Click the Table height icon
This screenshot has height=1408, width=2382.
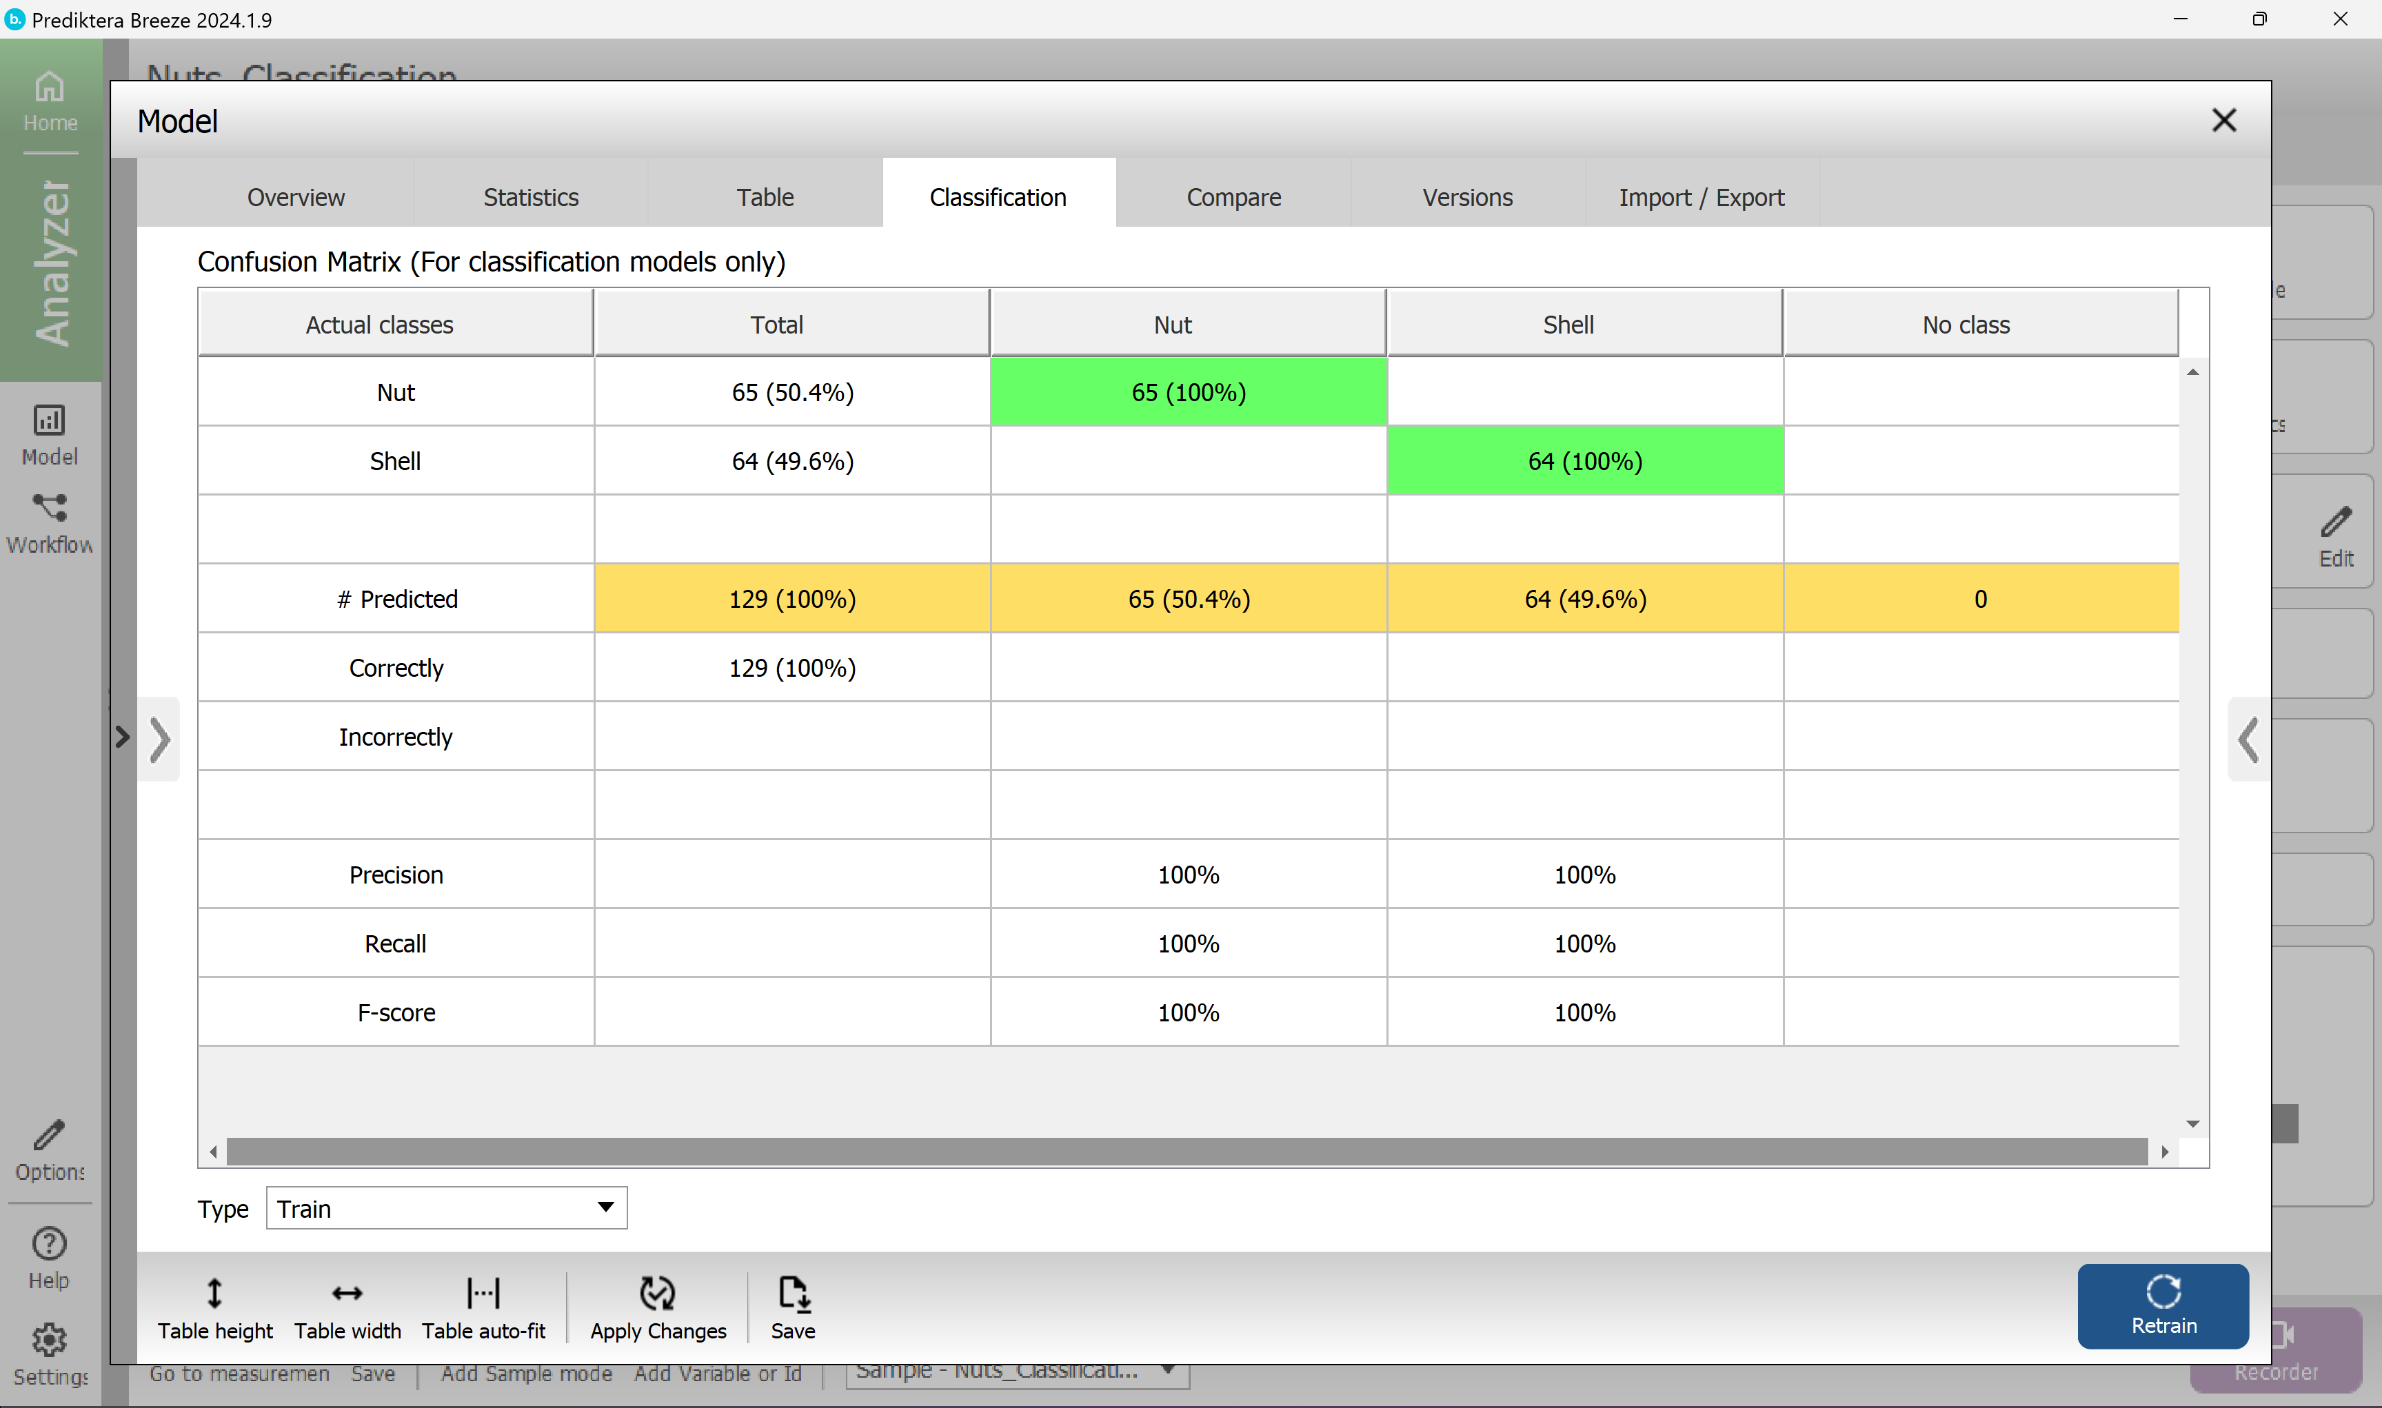(214, 1293)
